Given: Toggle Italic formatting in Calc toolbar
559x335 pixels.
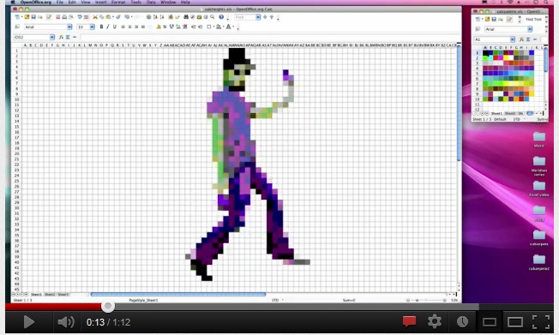Looking at the screenshot, I should tap(108, 27).
